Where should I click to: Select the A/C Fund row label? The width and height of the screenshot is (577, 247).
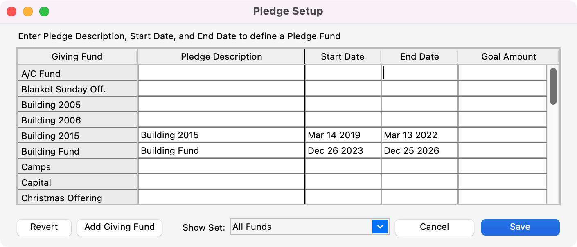point(77,73)
